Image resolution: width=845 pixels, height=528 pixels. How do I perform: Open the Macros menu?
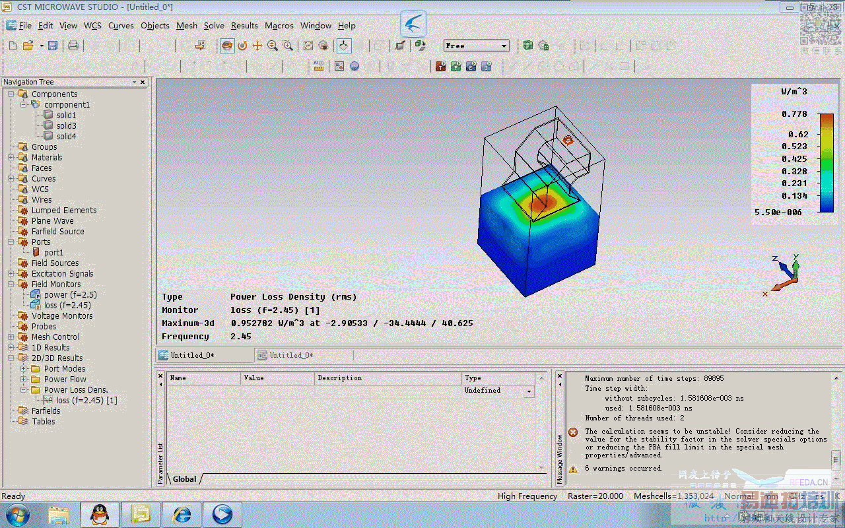(279, 26)
